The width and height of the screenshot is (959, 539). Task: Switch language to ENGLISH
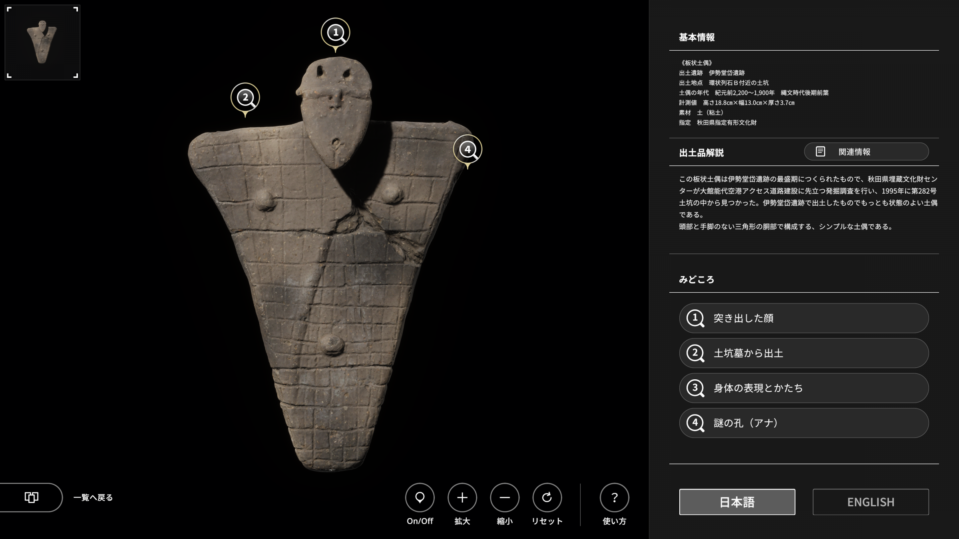click(x=871, y=502)
